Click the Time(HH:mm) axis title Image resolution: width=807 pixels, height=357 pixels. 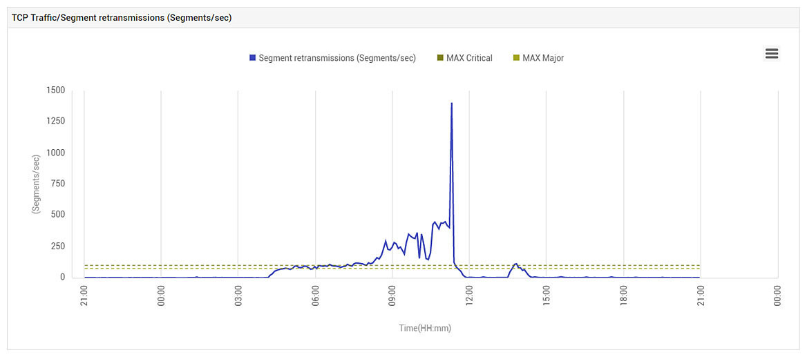click(425, 328)
